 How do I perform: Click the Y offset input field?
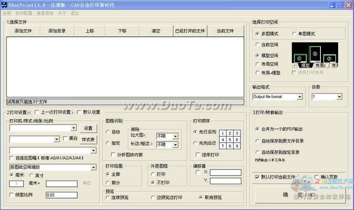coord(226,181)
